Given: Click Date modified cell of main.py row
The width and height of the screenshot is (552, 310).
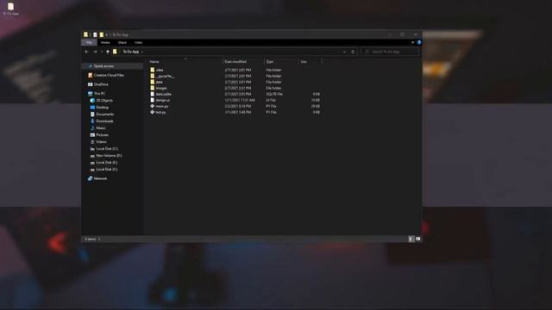Looking at the screenshot, I should click(x=238, y=106).
